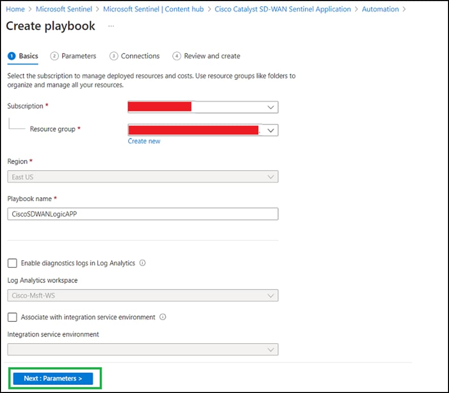Expand the Resource group dropdown
Viewport: 449px width, 393px height.
tap(203, 130)
